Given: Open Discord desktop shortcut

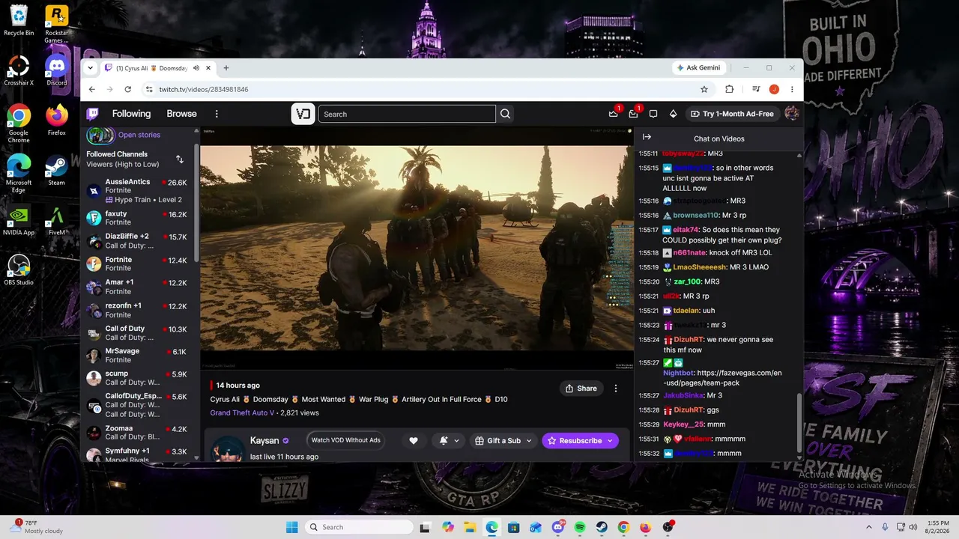Looking at the screenshot, I should (57, 70).
